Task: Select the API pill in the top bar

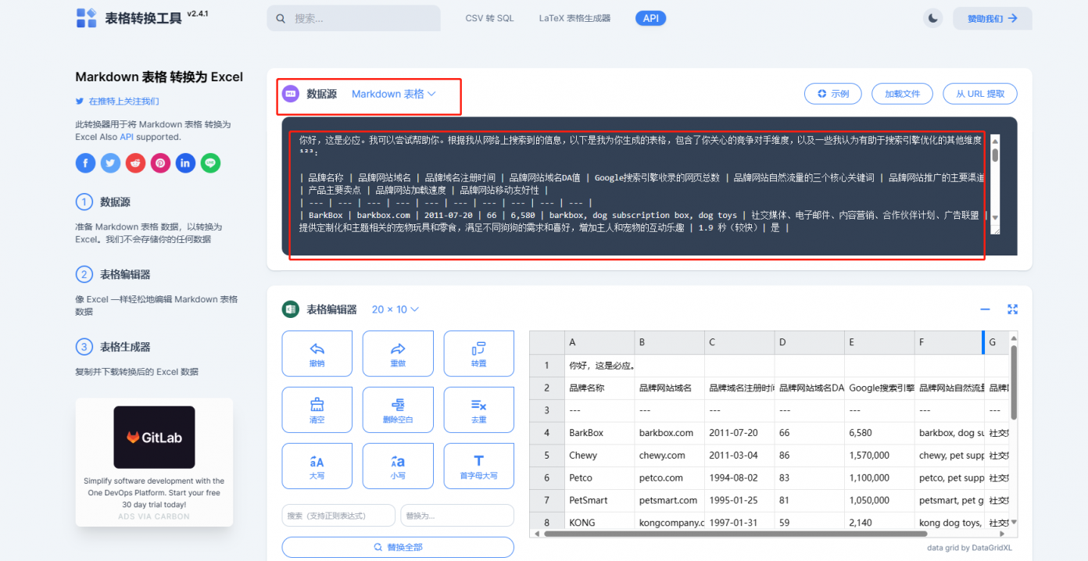Action: pos(651,18)
